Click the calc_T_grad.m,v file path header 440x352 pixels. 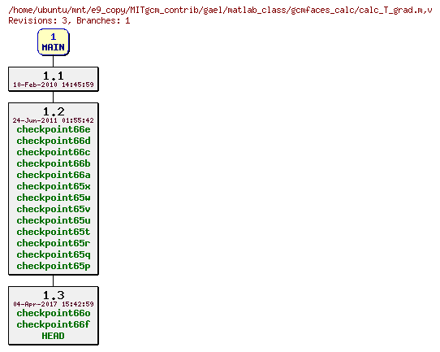220,11
